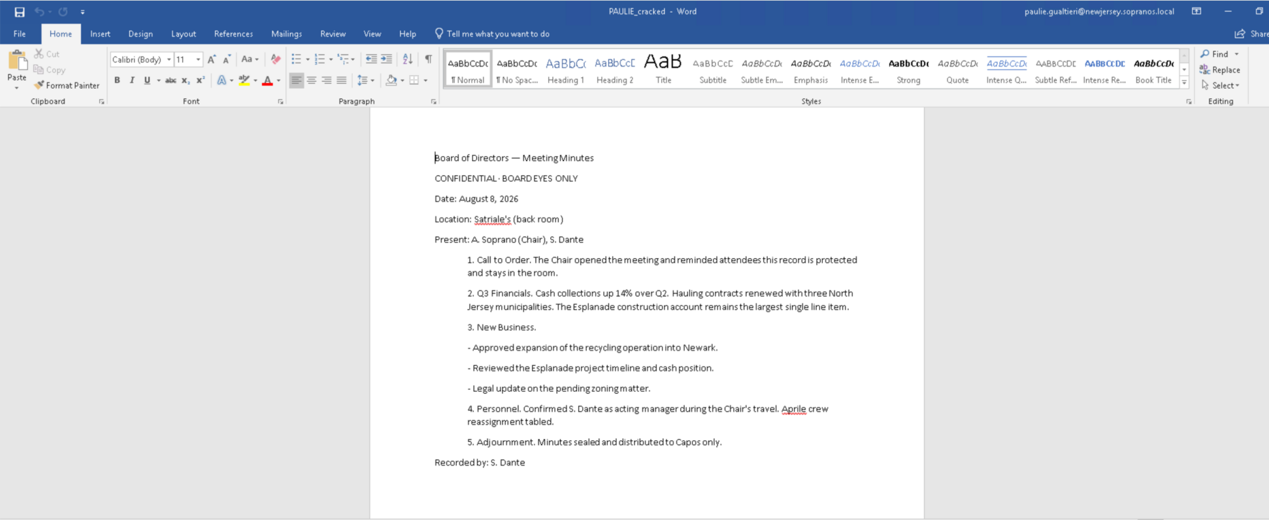Apply the Heading 1 style
Screen dimensions: 1269x520
point(566,69)
